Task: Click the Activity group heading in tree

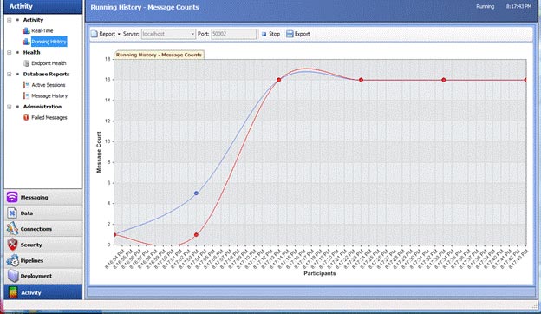Action: pos(33,20)
